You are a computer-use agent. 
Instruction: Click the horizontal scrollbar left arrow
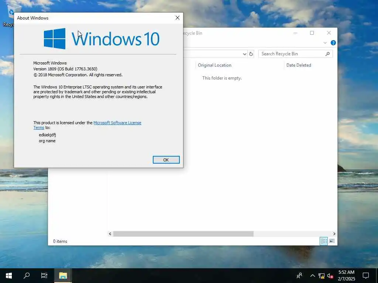point(110,234)
